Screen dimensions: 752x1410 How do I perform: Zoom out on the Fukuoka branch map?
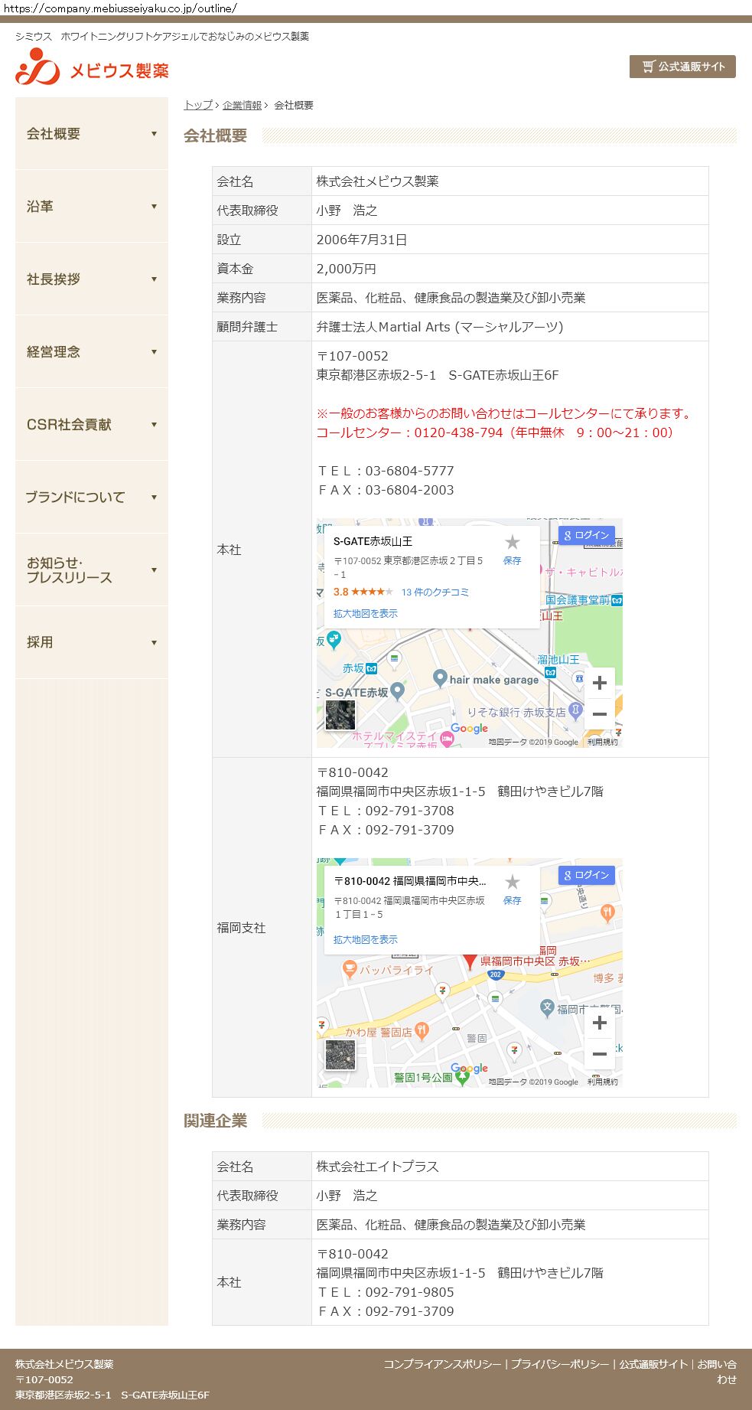click(600, 1054)
